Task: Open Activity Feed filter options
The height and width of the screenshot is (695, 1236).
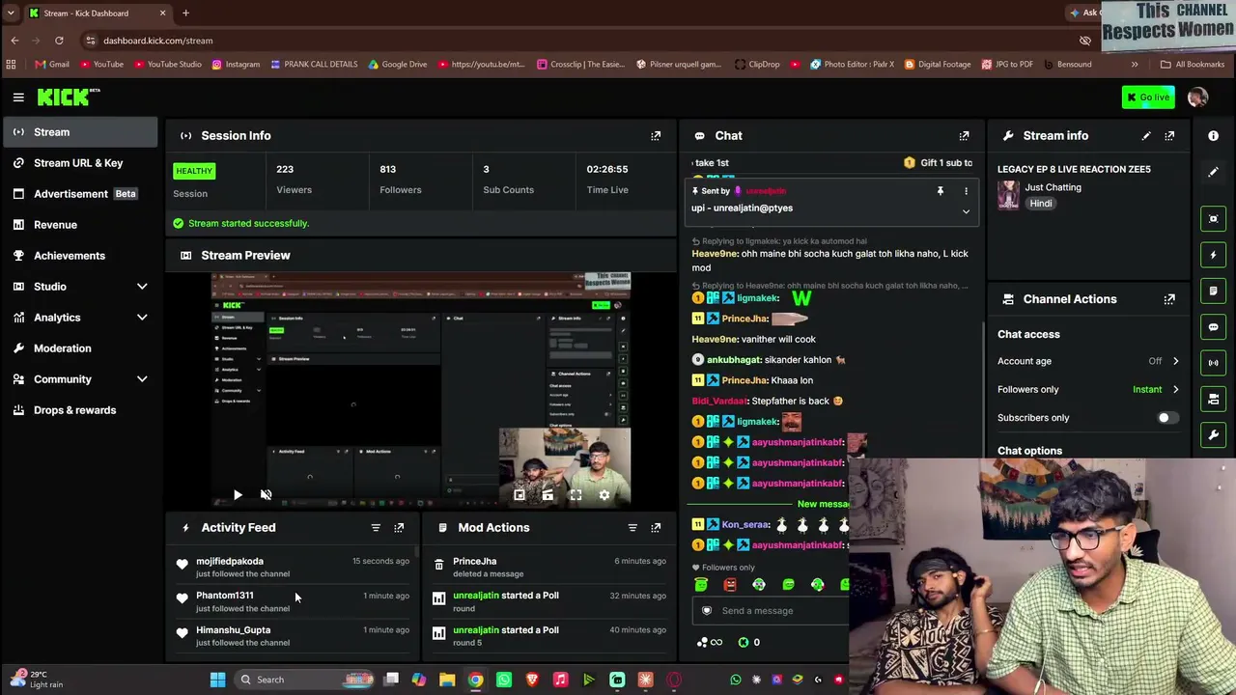Action: (x=376, y=528)
